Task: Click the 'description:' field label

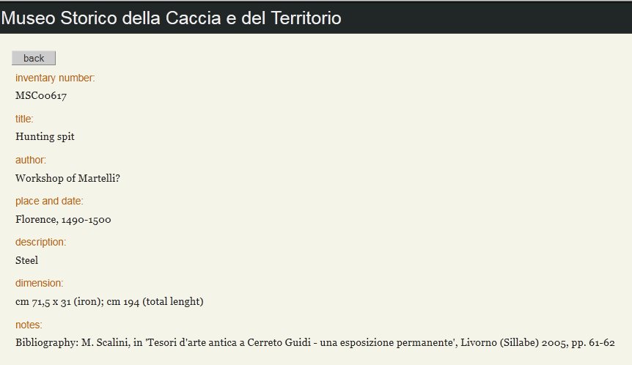Action: click(40, 242)
